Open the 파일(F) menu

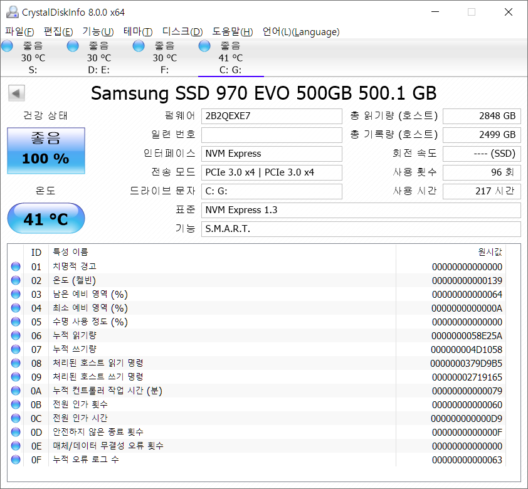(19, 31)
